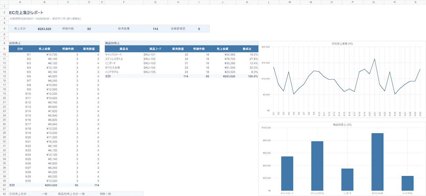Click the '商品別売上 (円)' chart title
Viewport: 426px width, 196px height.
tap(342, 124)
